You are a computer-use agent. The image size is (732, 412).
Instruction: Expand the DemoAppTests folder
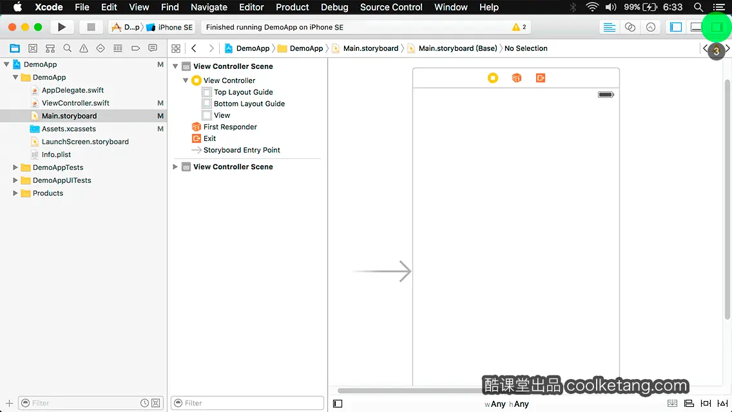tap(15, 167)
